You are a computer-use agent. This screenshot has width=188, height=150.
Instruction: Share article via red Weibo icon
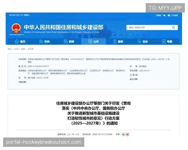[128, 134]
